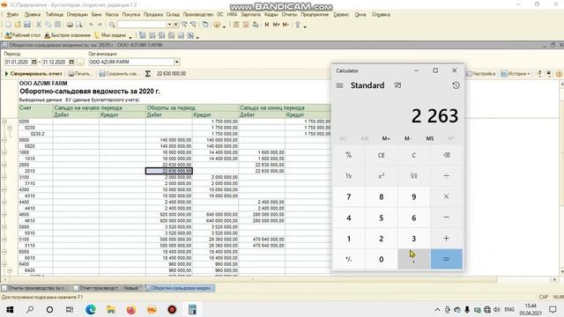This screenshot has height=317, width=564.
Task: Clear the toolbar search field with X
Action: 175,25
